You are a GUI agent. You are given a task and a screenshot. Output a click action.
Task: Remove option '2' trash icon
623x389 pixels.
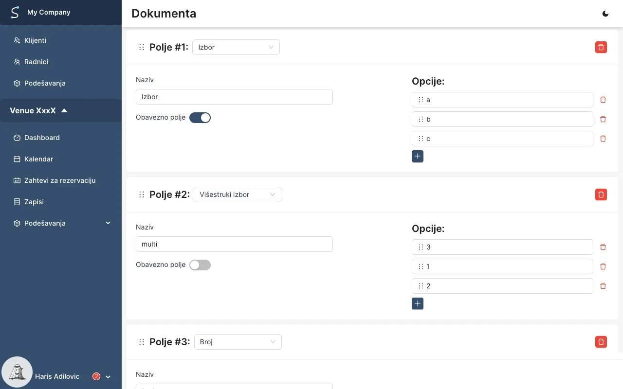603,286
